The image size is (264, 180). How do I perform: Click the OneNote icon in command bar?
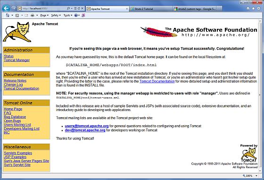pos(83,15)
